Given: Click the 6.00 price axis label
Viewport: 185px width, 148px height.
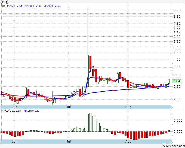Looking at the screenshot, I should point(177,36).
